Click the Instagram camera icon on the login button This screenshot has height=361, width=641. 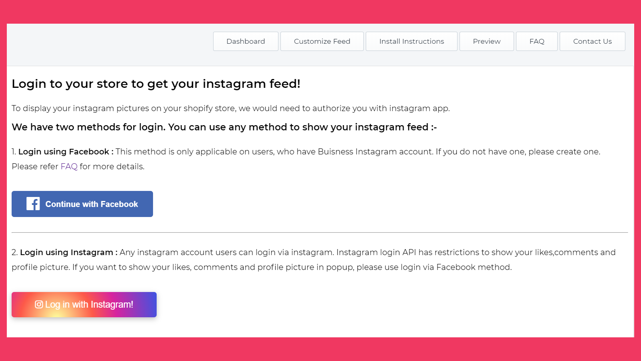[x=38, y=304]
